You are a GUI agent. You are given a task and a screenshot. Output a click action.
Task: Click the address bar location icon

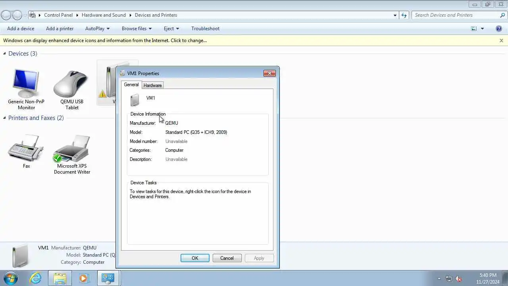[x=33, y=15]
